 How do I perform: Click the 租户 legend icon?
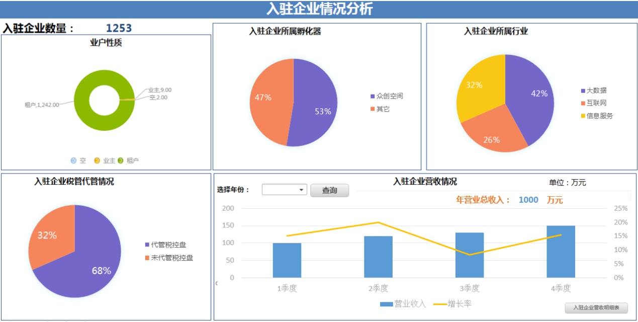tap(121, 161)
